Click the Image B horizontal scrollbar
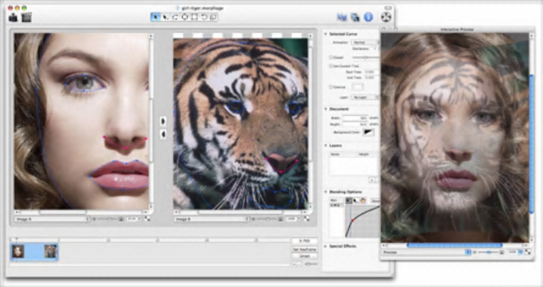 (242, 212)
